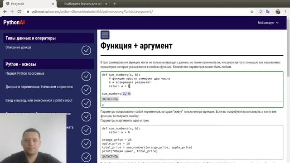
Task: Open the Google Translate extension icon
Action: [268, 12]
